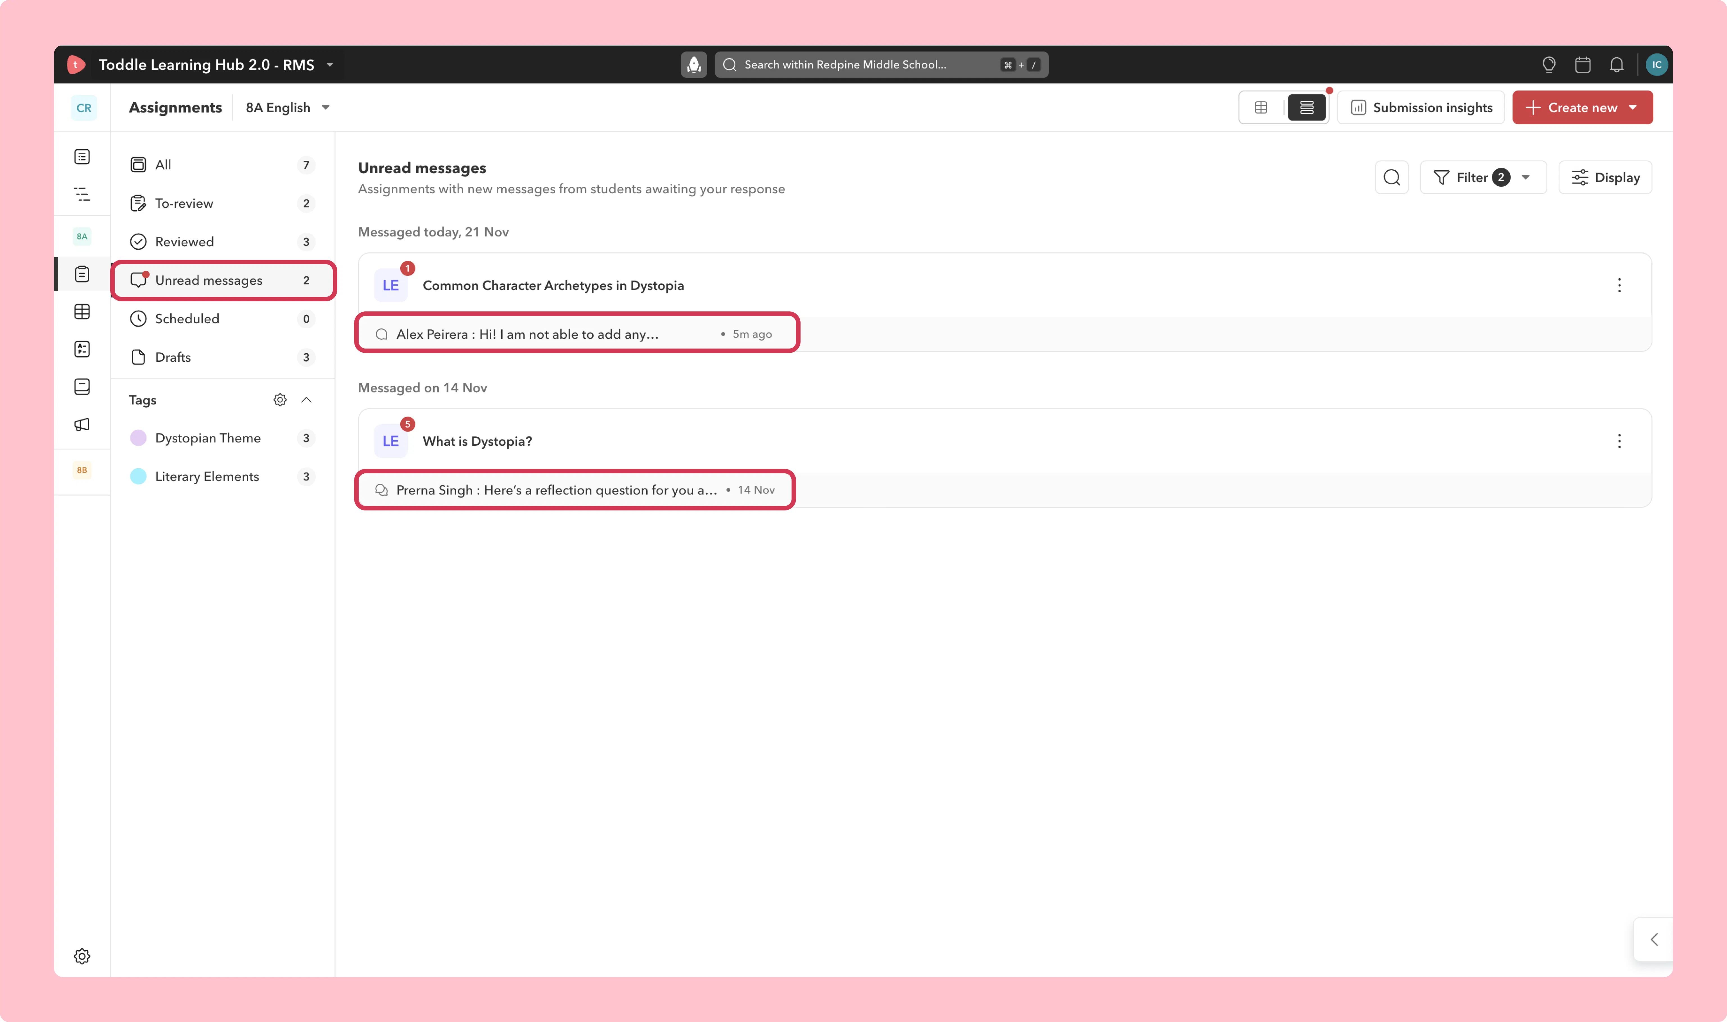Click the purple Dystopian Theme tag swatch
1727x1022 pixels.
[138, 438]
